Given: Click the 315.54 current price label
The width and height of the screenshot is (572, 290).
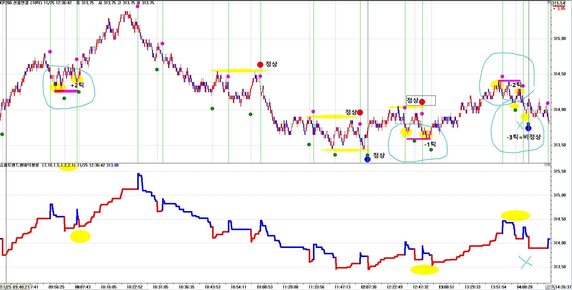Looking at the screenshot, I should click(558, 3).
